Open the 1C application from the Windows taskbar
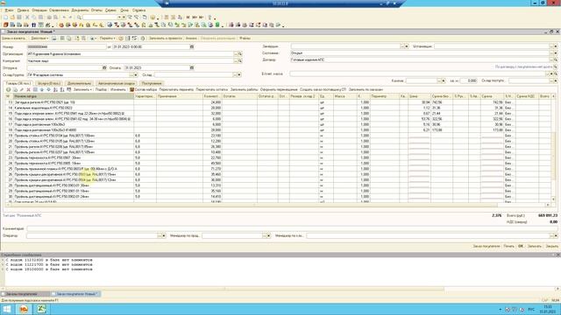Image resolution: width=561 pixels, height=315 pixels. [24, 309]
